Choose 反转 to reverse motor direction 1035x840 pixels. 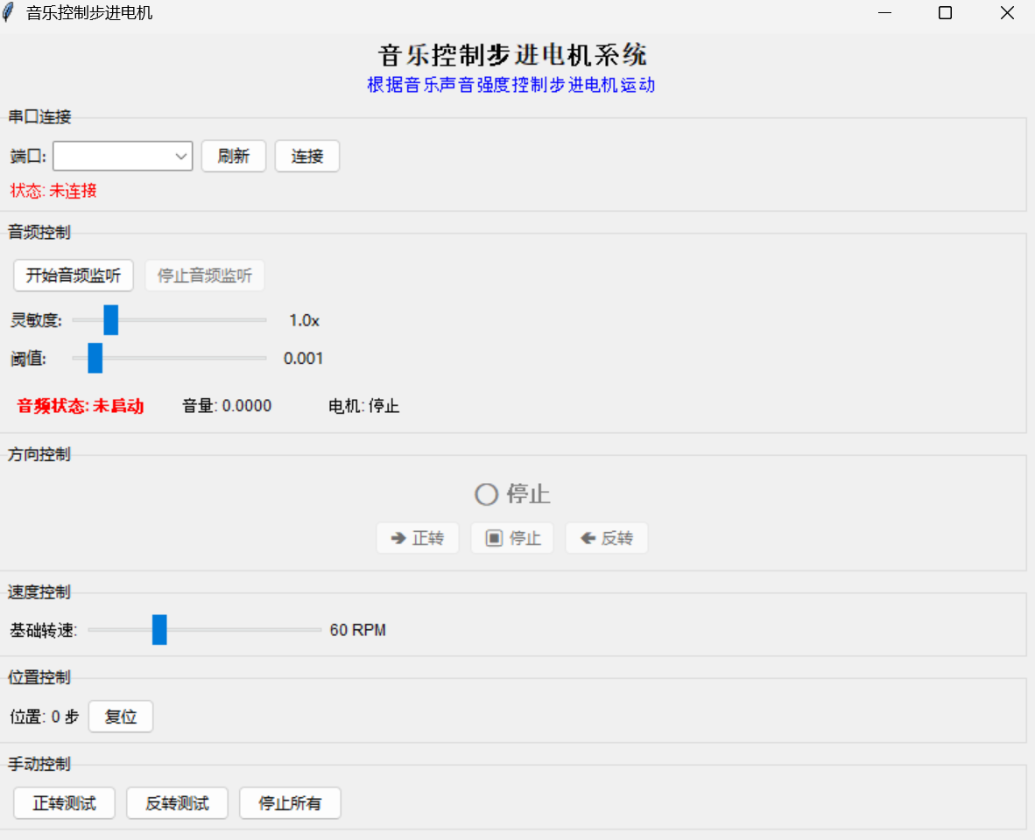606,537
